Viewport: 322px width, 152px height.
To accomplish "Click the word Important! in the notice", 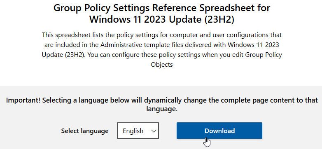I will pyautogui.click(x=23, y=100).
